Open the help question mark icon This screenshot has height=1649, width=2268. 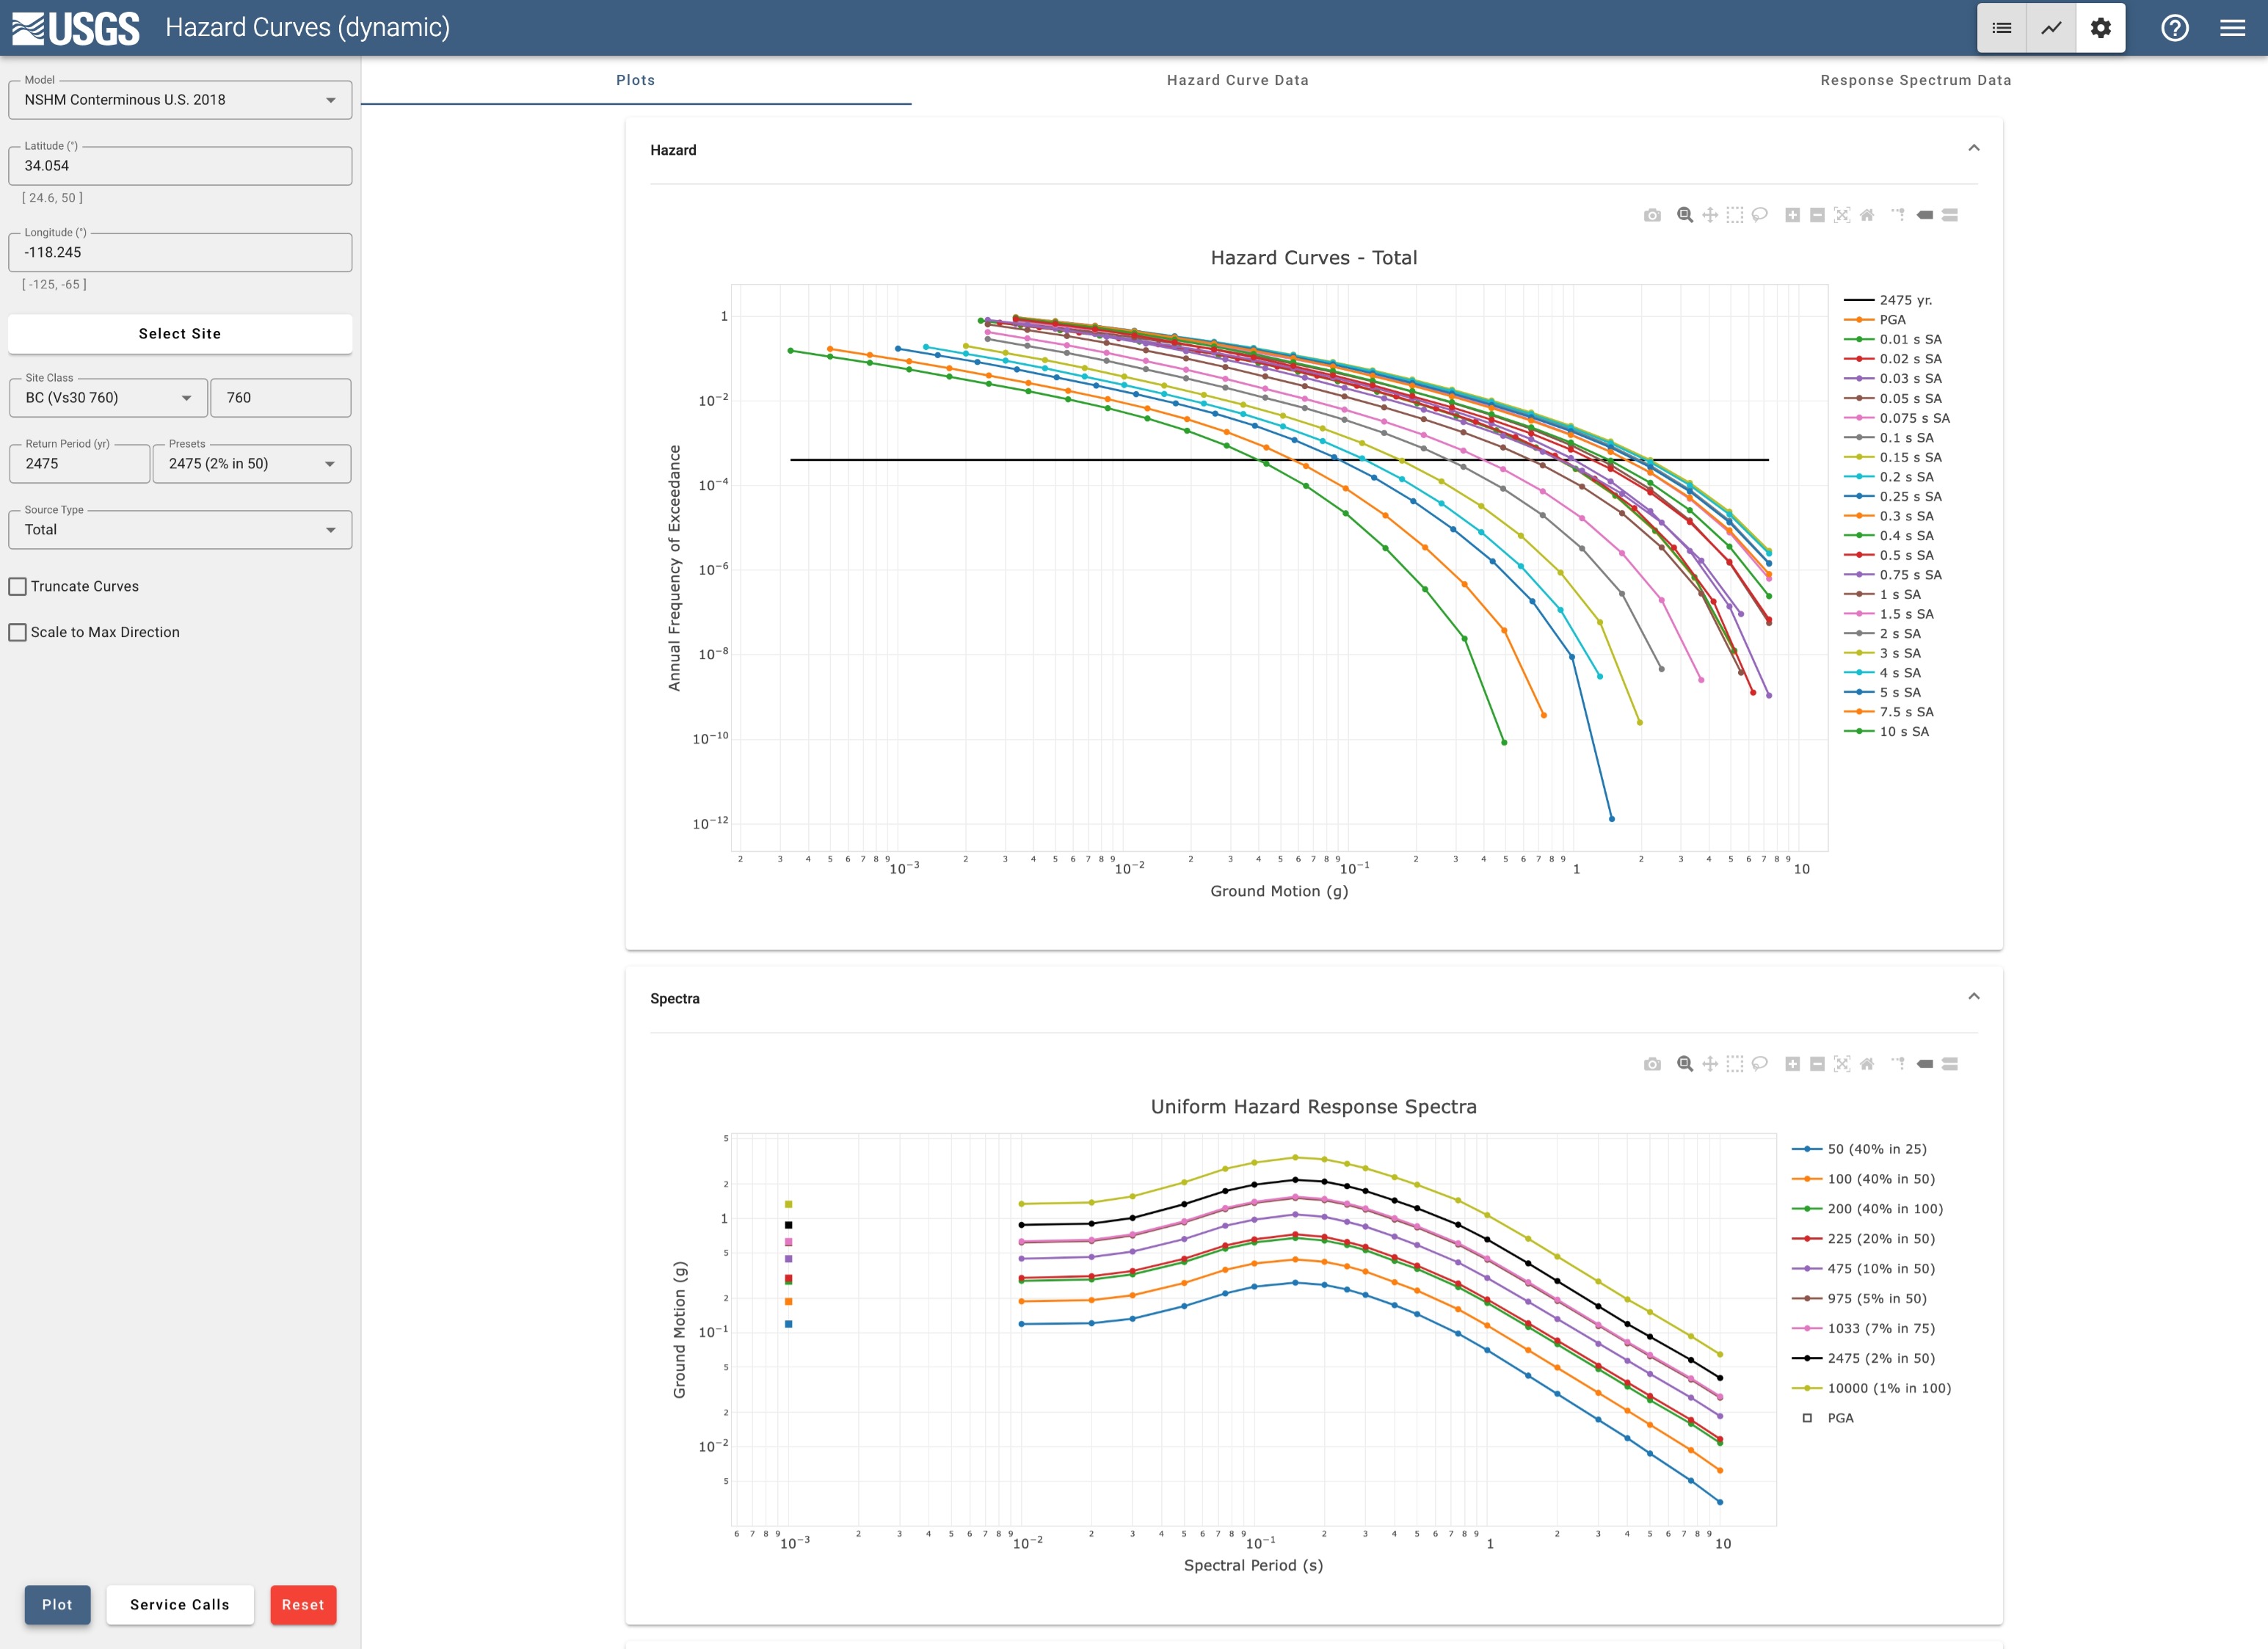2175,28
